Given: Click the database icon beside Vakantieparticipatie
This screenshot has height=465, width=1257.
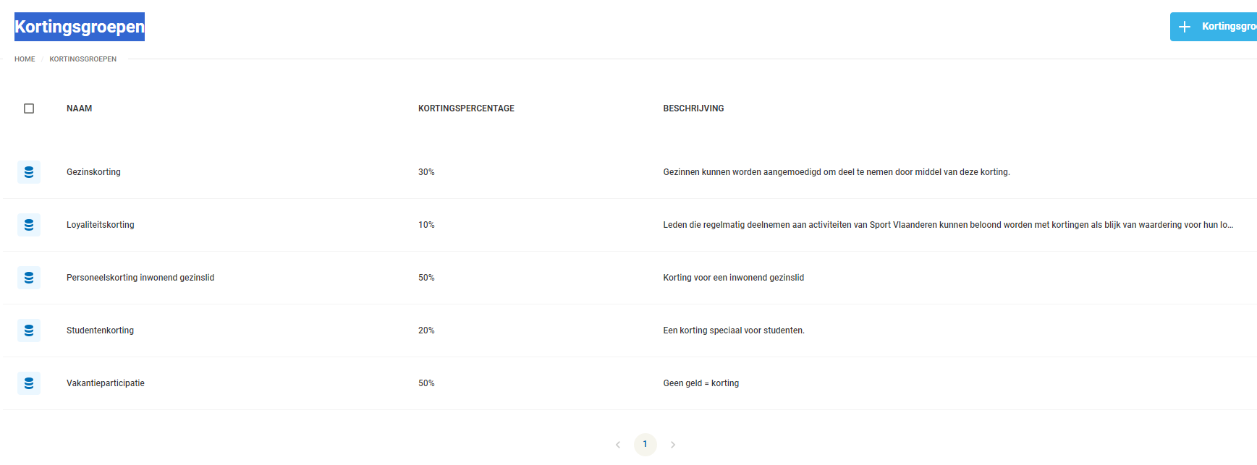Looking at the screenshot, I should pyautogui.click(x=29, y=383).
